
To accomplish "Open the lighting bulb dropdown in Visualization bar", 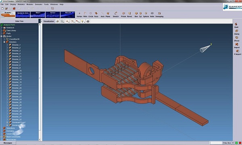I will (83, 21).
